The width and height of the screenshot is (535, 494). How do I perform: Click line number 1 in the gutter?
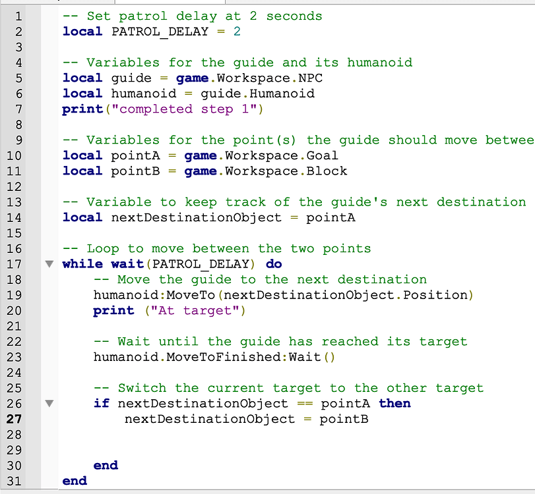(x=18, y=16)
